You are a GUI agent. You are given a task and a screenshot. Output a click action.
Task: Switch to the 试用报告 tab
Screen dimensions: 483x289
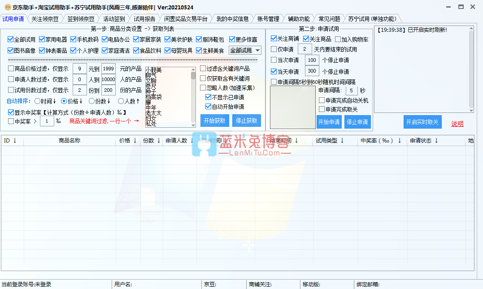[144, 19]
